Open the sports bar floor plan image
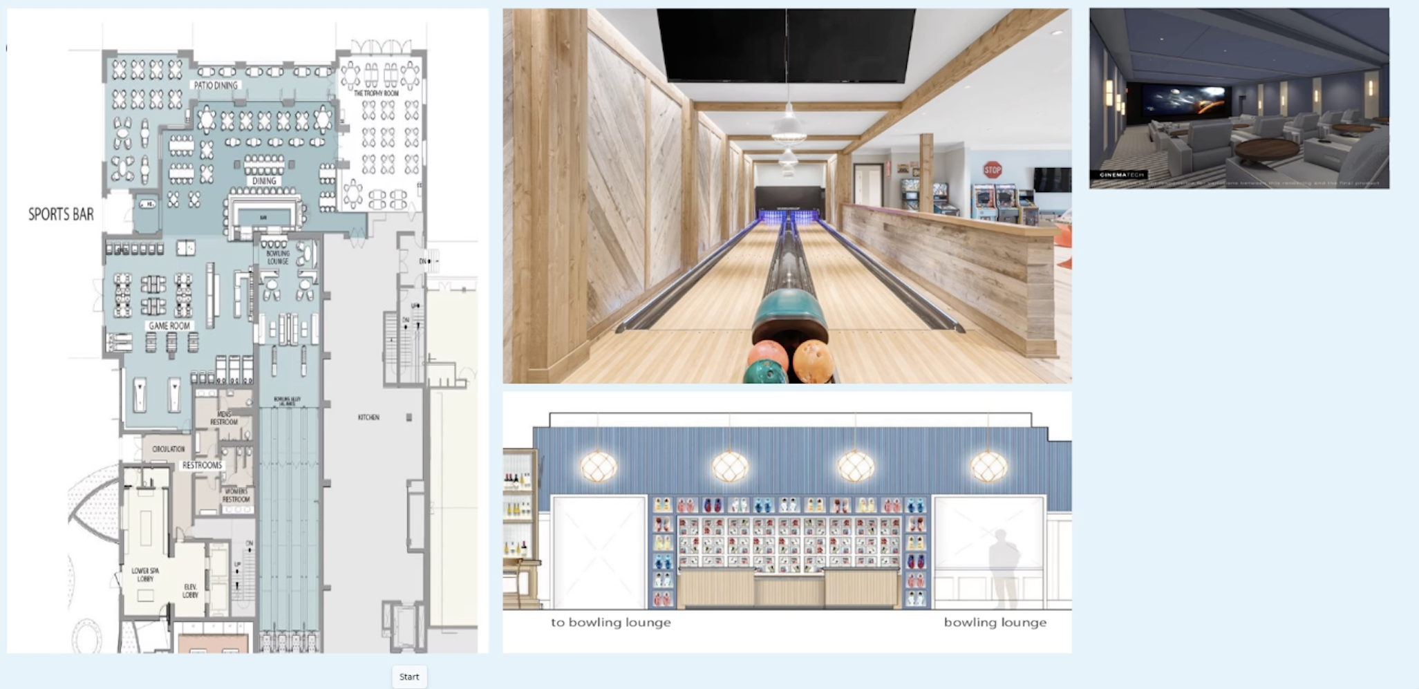Image resolution: width=1419 pixels, height=689 pixels. 247,330
